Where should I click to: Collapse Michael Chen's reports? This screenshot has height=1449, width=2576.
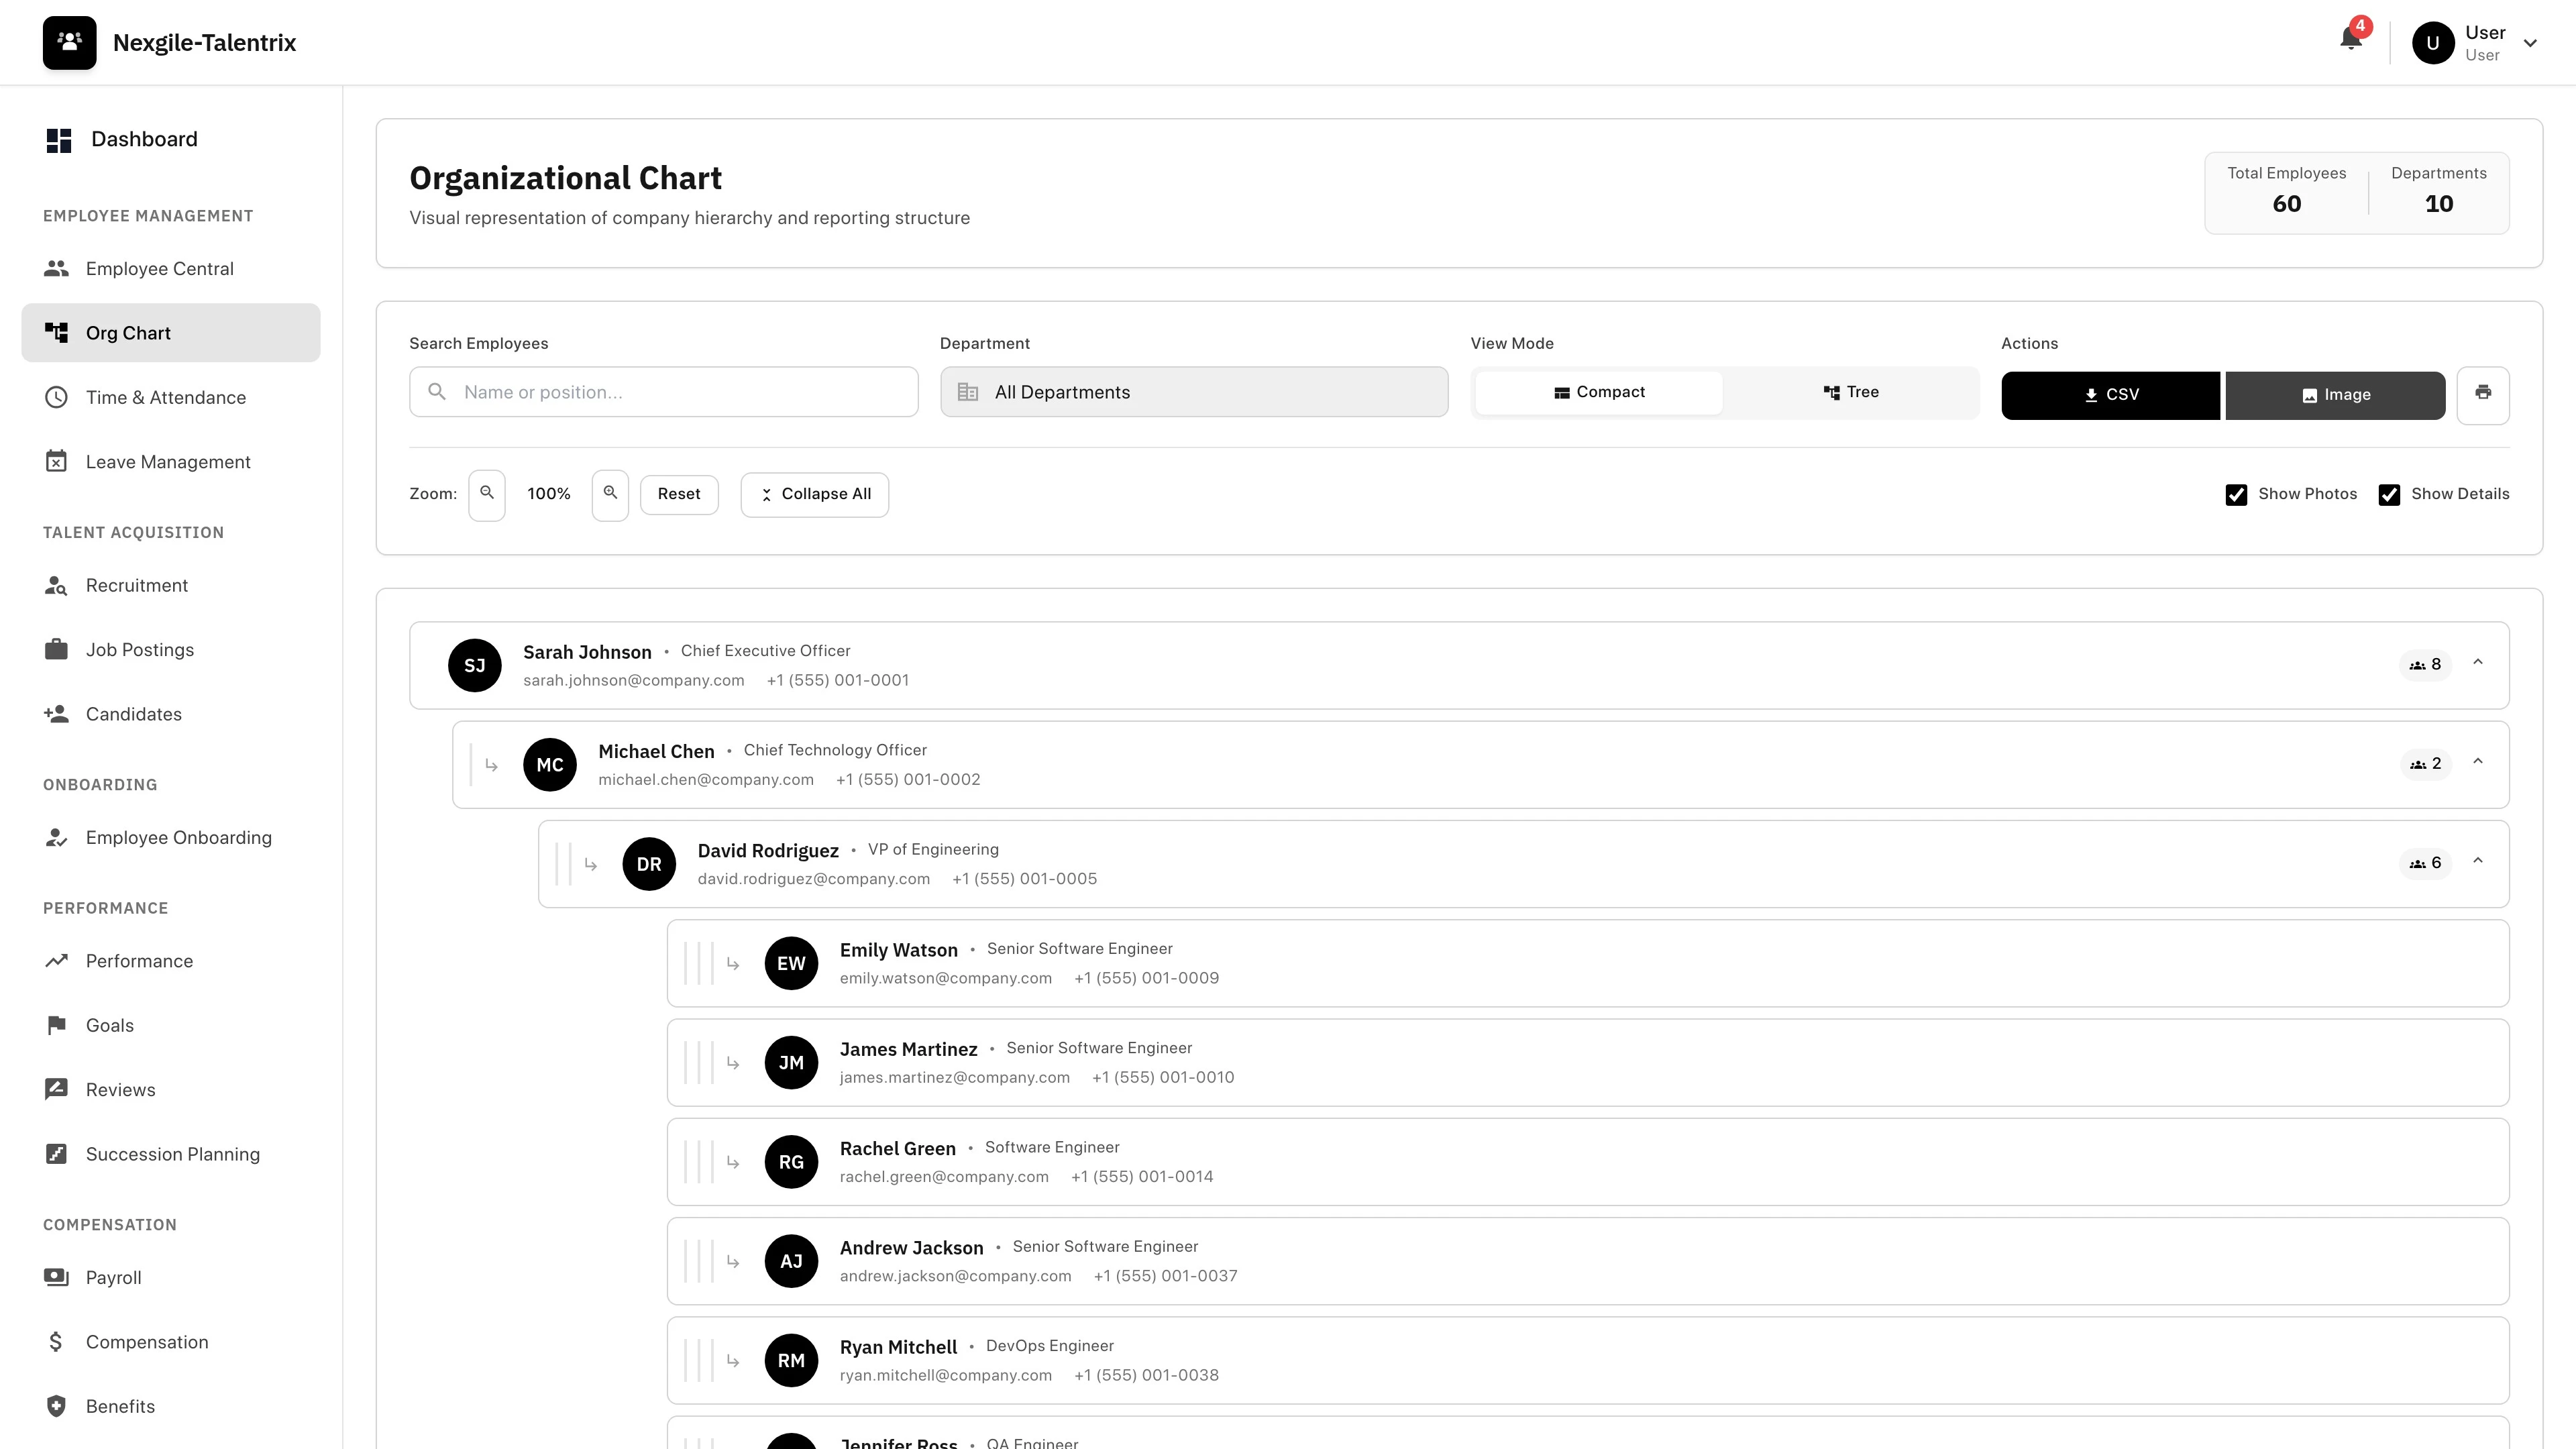pos(2478,762)
